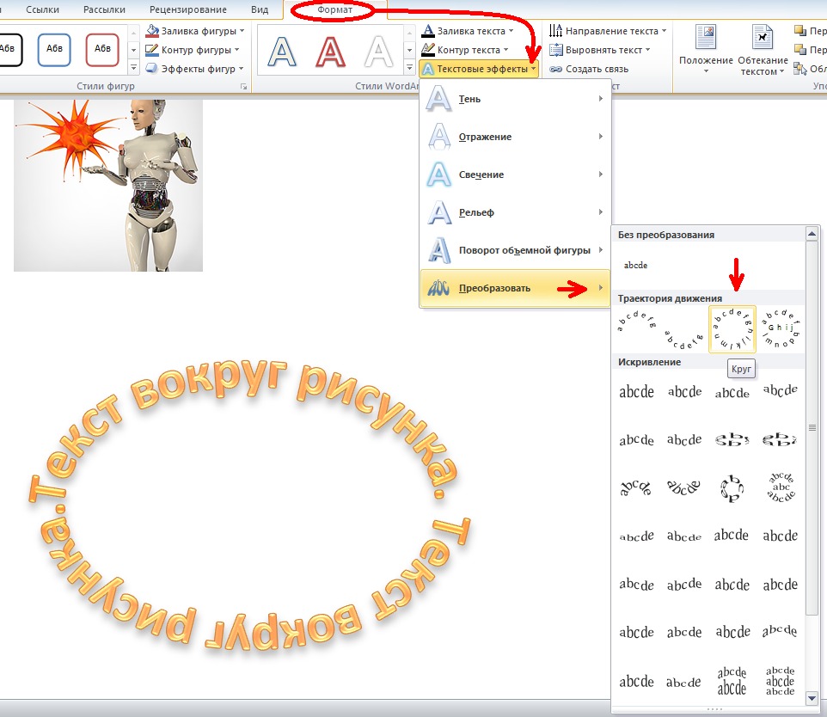Apply third warp in Искривление row seven
Viewport: 827px width, 717px height.
732,681
